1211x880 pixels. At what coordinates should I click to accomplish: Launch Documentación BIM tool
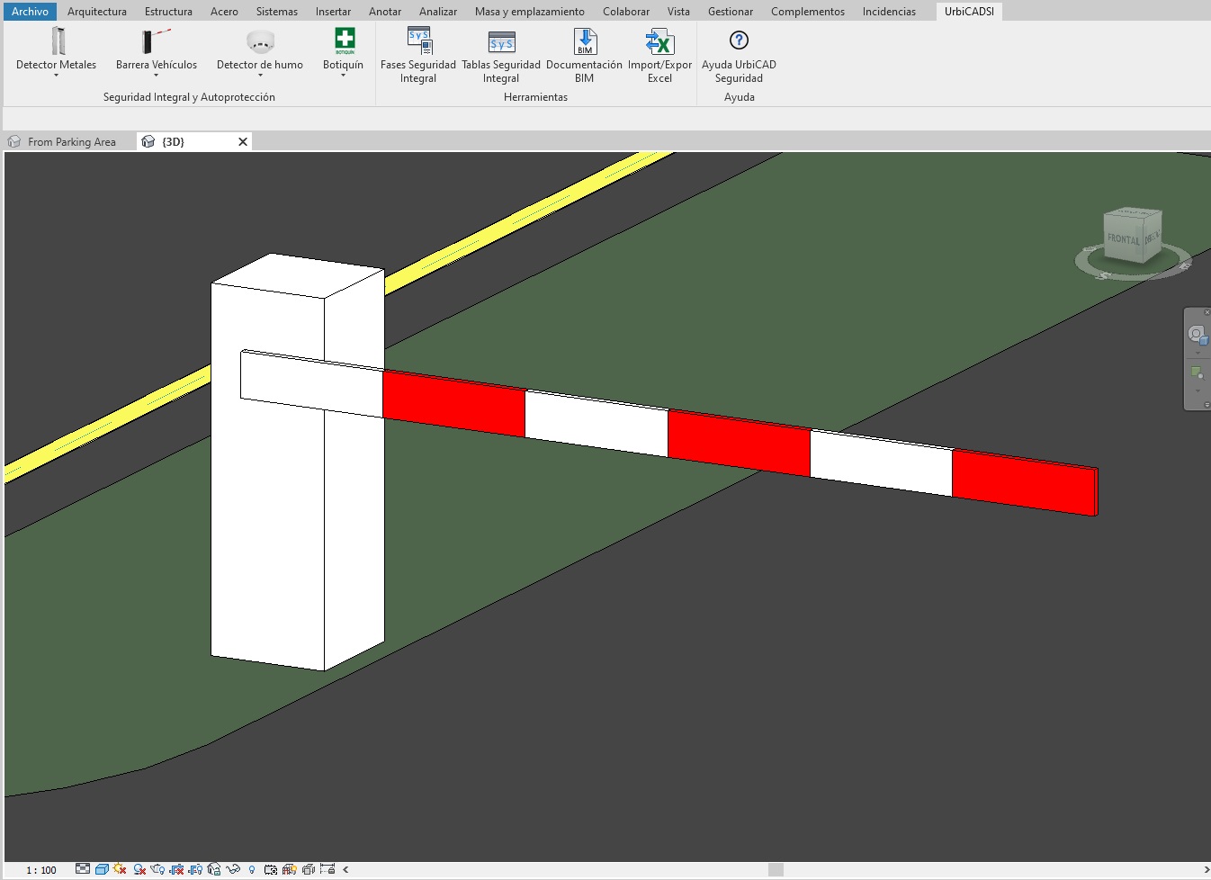[x=585, y=42]
